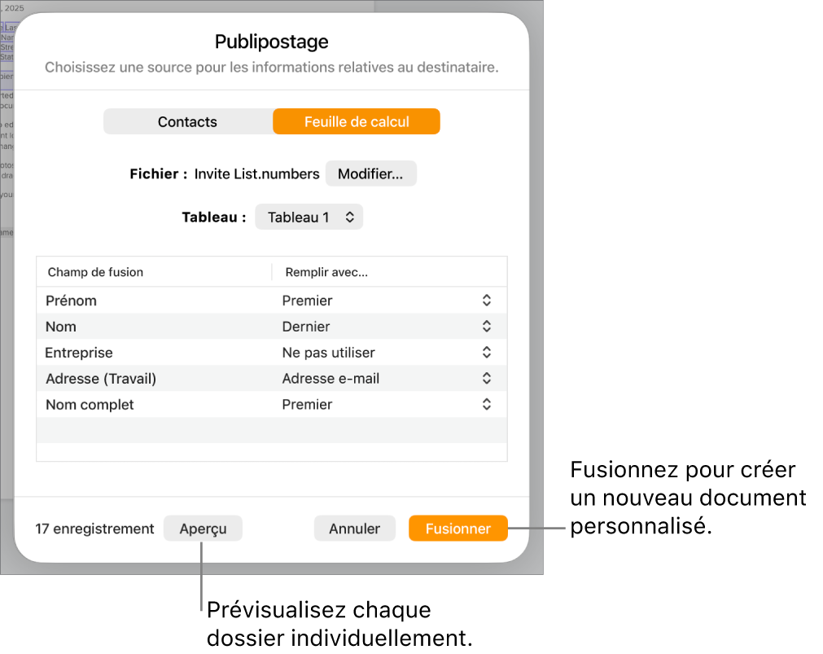Click the Modifier button next to Invite List.numbers

click(371, 173)
